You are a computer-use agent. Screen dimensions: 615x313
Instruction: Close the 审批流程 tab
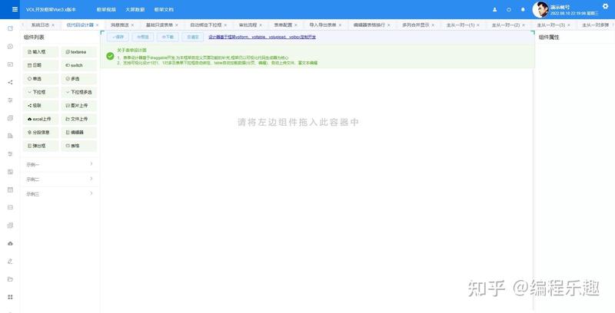(261, 25)
